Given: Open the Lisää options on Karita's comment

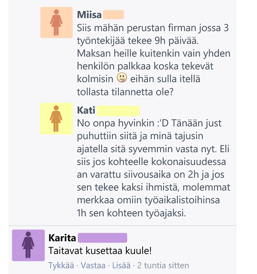Looking at the screenshot, I should click(x=121, y=265).
